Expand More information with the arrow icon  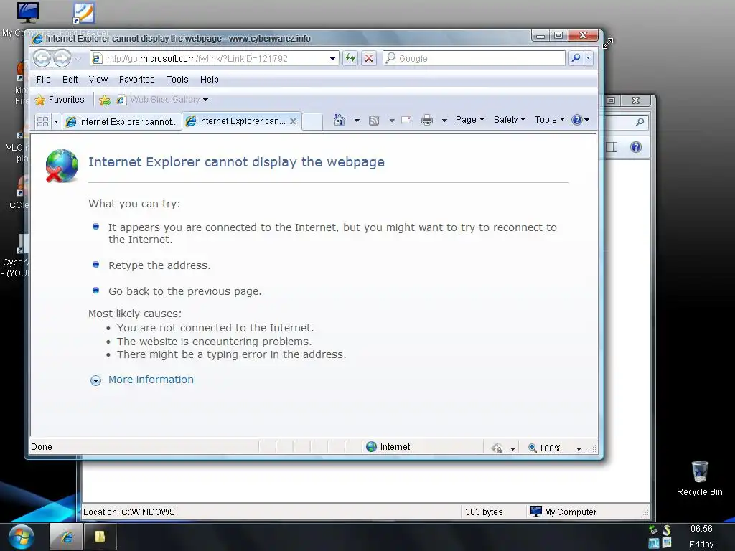point(95,380)
